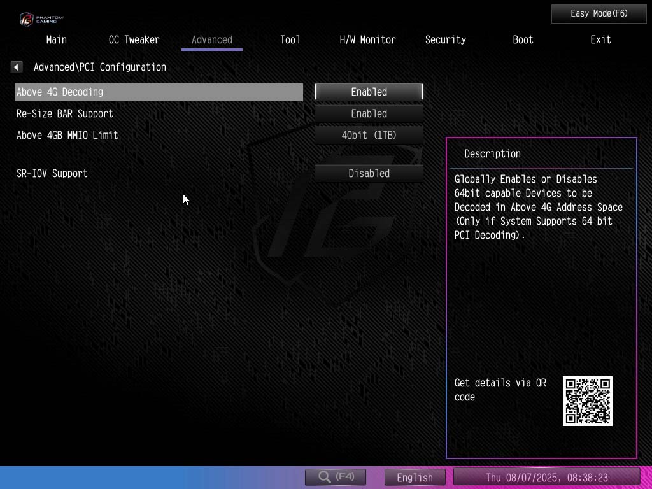Disable Re-Size BAR Support
652x489 pixels.
pos(369,113)
